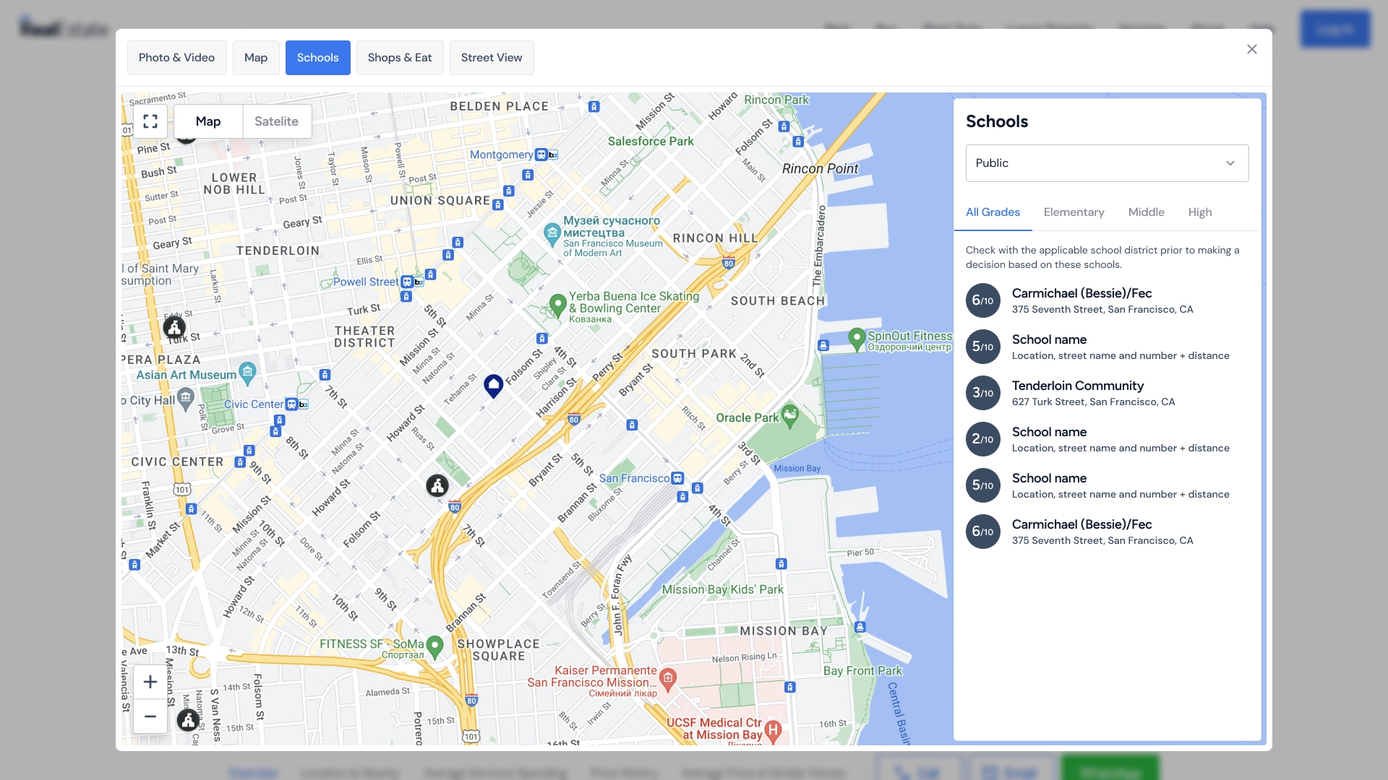Zoom out of the map

click(x=150, y=716)
